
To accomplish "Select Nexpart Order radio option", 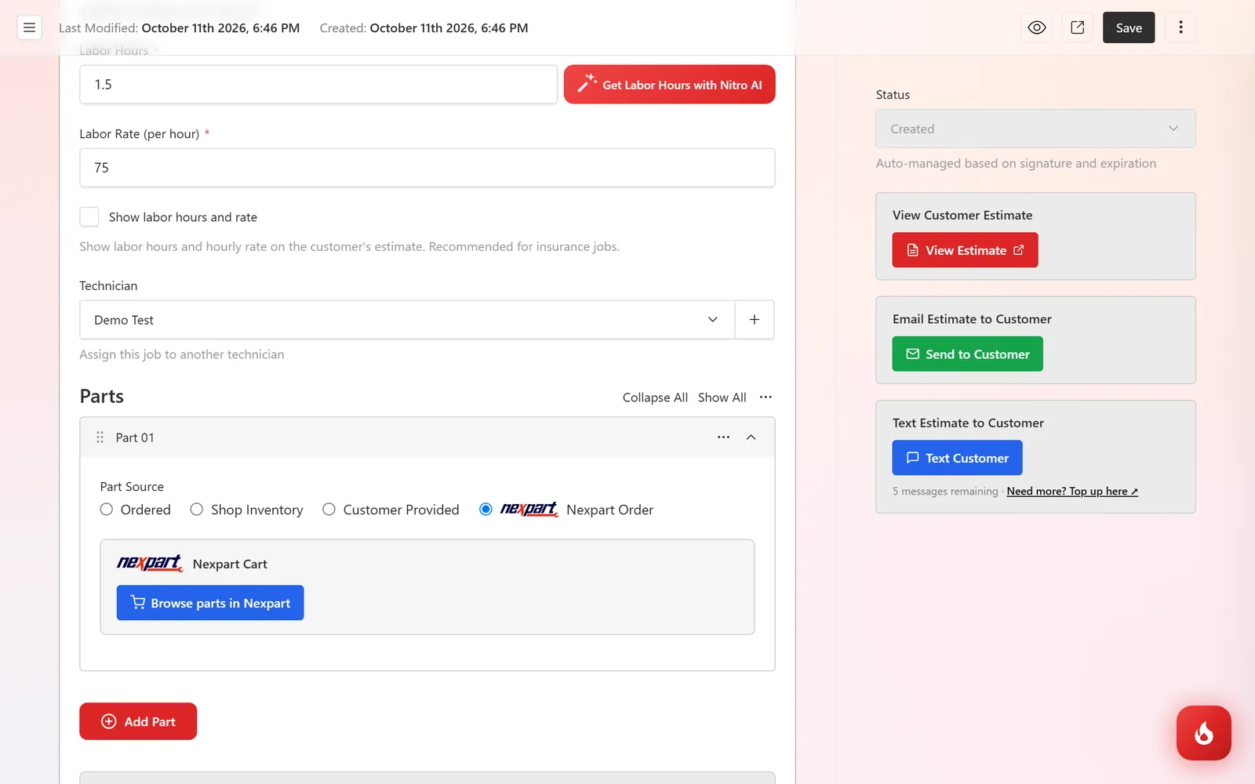I will click(486, 510).
